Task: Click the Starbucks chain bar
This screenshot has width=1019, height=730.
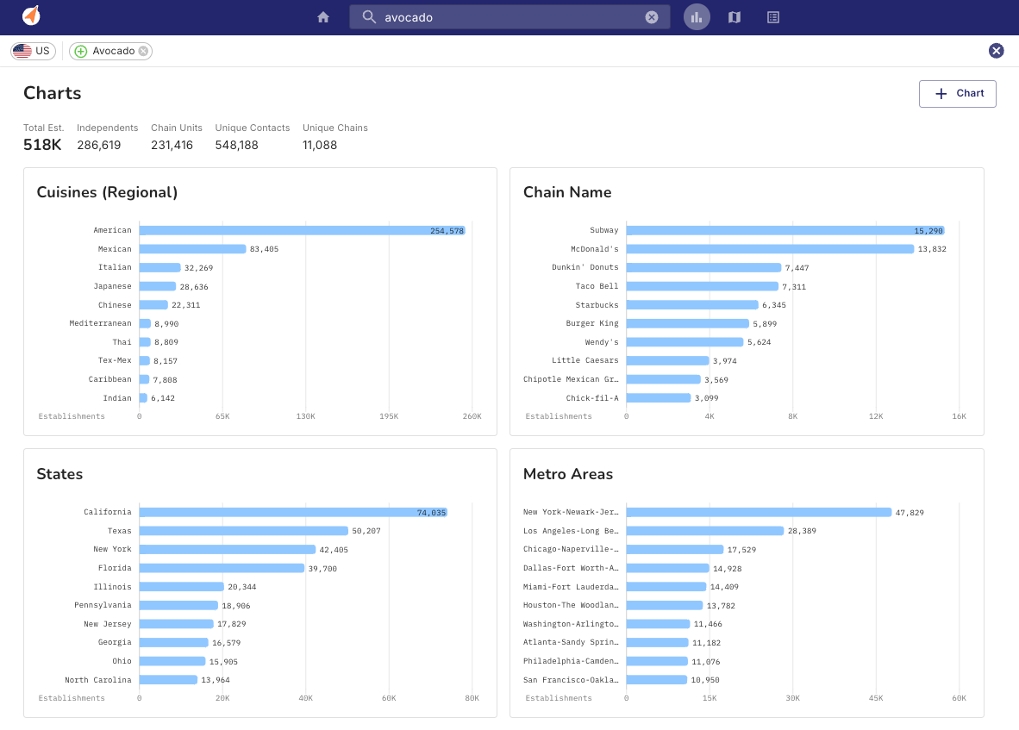Action: pos(692,304)
